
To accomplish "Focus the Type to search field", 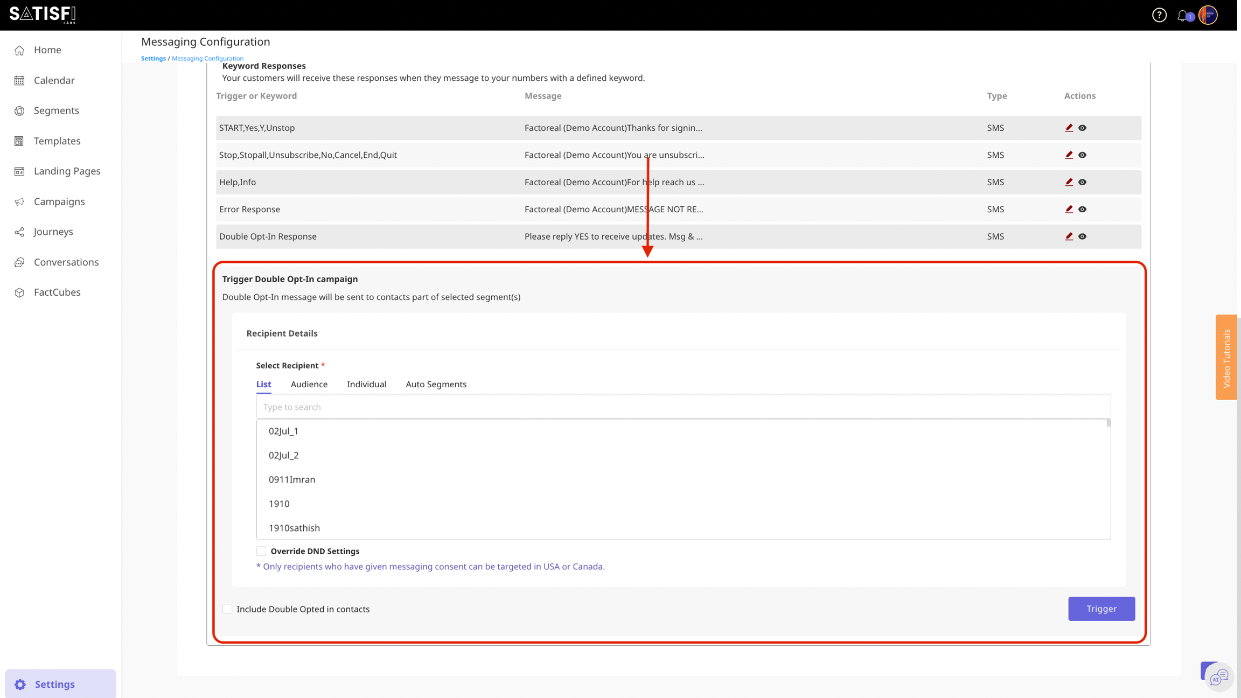I will pyautogui.click(x=683, y=407).
